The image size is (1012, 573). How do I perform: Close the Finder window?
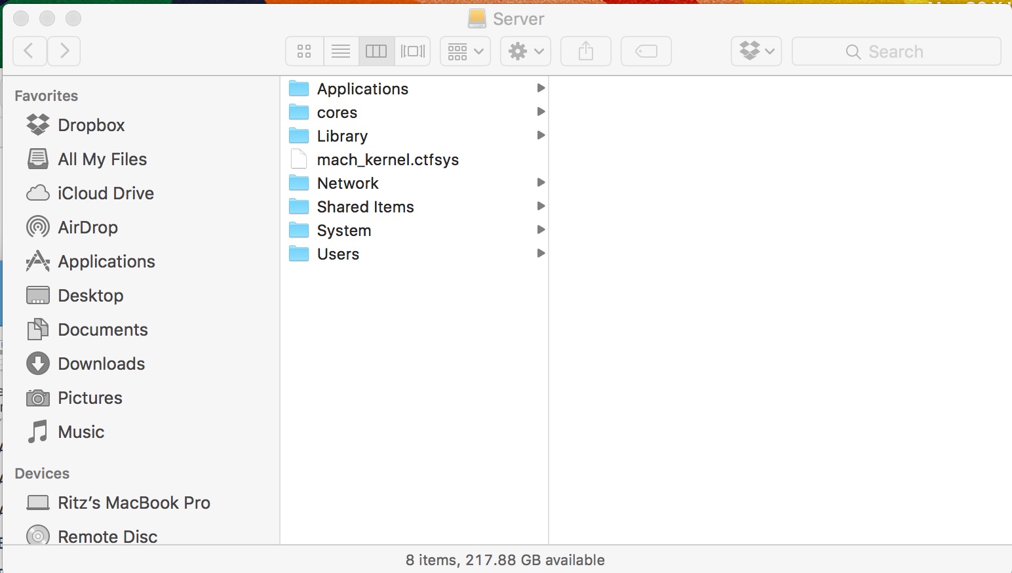click(21, 18)
